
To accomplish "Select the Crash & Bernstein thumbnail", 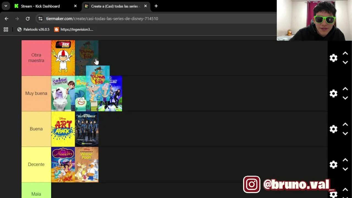I will click(63, 94).
